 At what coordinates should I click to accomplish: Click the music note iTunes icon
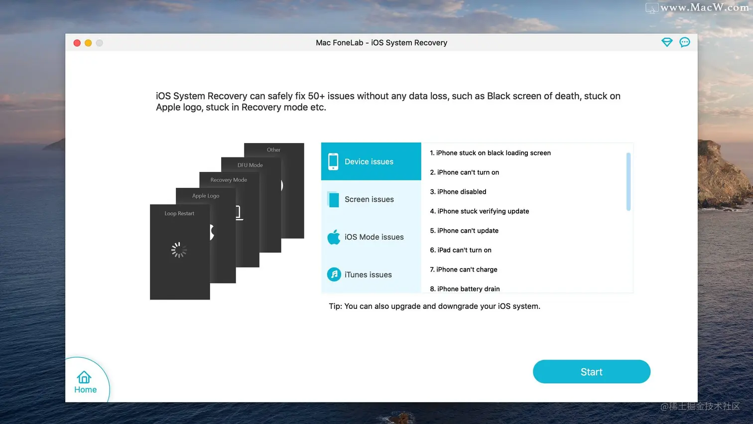pos(334,275)
